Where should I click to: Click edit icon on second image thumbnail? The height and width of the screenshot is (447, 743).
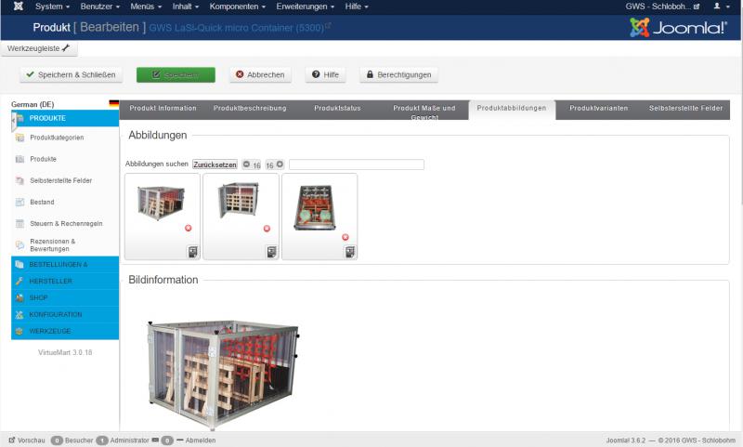(271, 251)
